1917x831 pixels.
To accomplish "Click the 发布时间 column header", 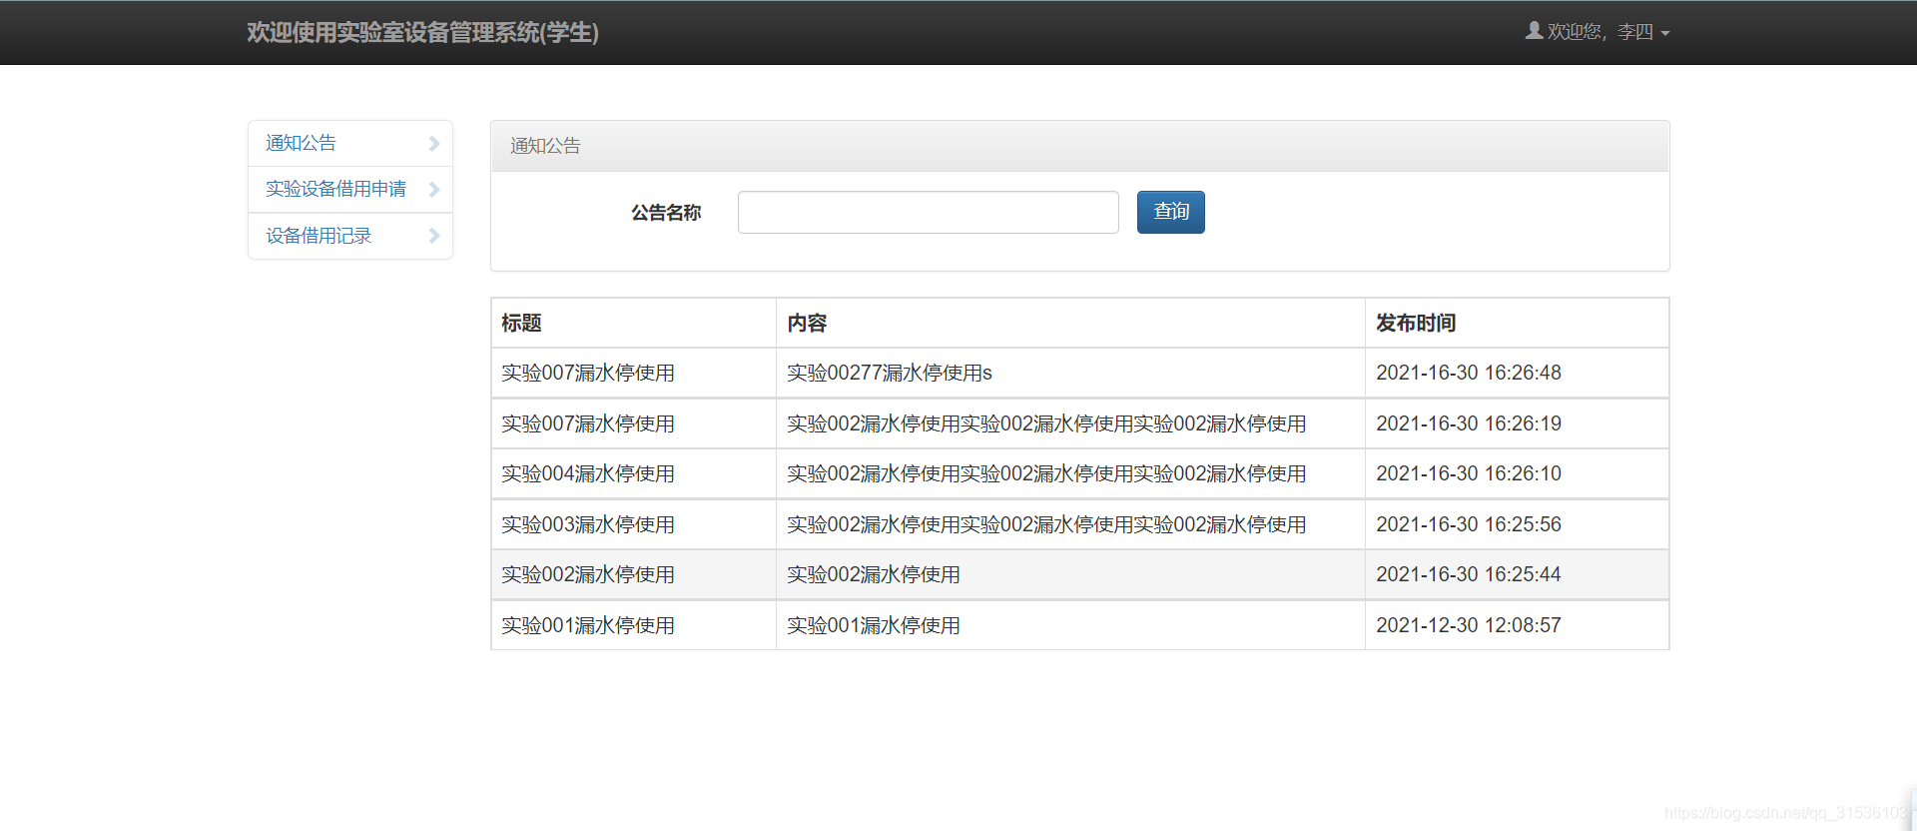I will pos(1517,323).
